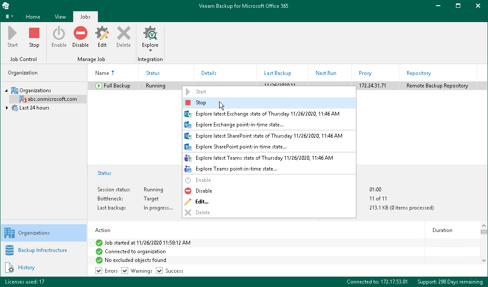Toggle the Success checkbox filter
488x287 pixels.
(159, 271)
